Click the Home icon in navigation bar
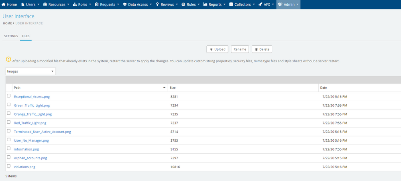 (4, 4)
